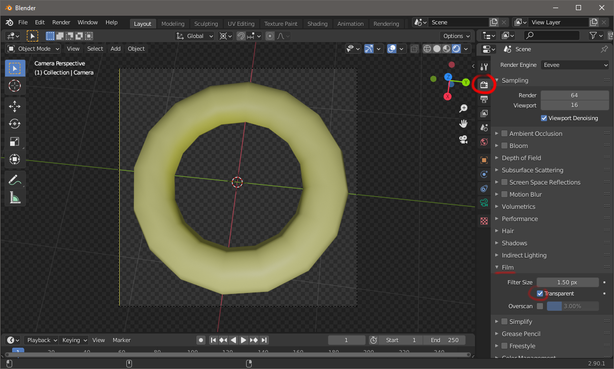The height and width of the screenshot is (369, 614).
Task: Open the Global transform orientation dropdown
Action: (x=195, y=36)
